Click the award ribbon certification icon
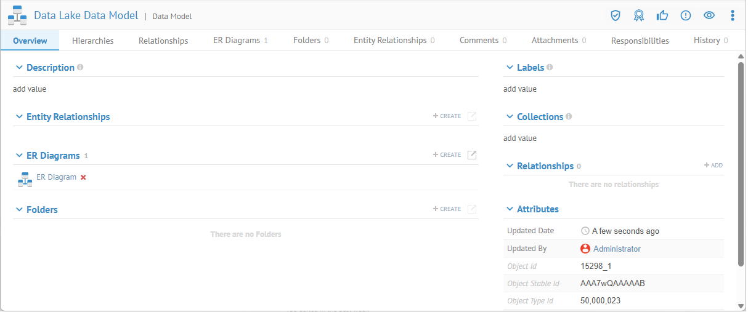The height and width of the screenshot is (312, 748). (639, 15)
